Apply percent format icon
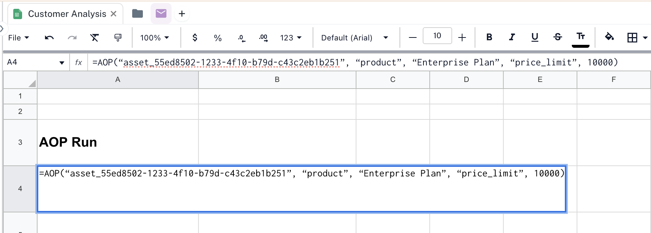The width and height of the screenshot is (651, 233). point(218,38)
